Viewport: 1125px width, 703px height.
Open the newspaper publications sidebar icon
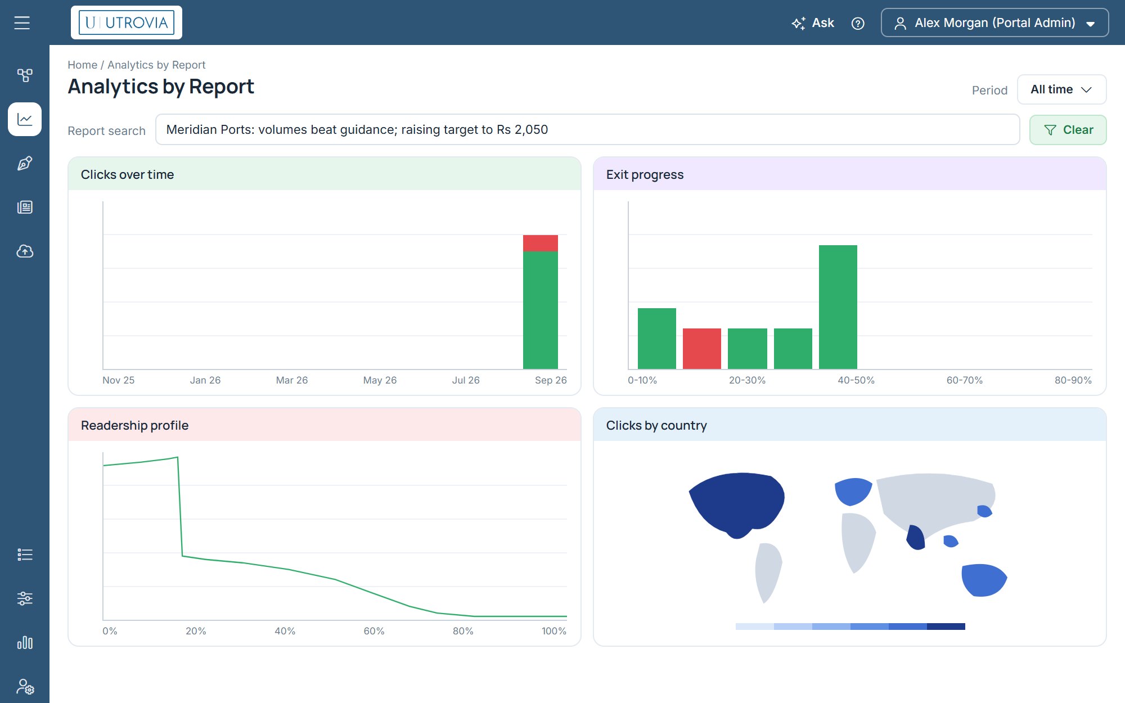tap(25, 207)
